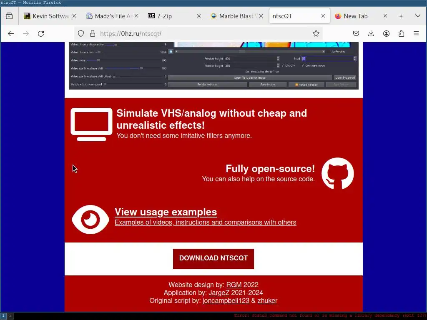This screenshot has width=427, height=320.
Task: Switch to workspace 2 in status bar
Action: click(10, 316)
